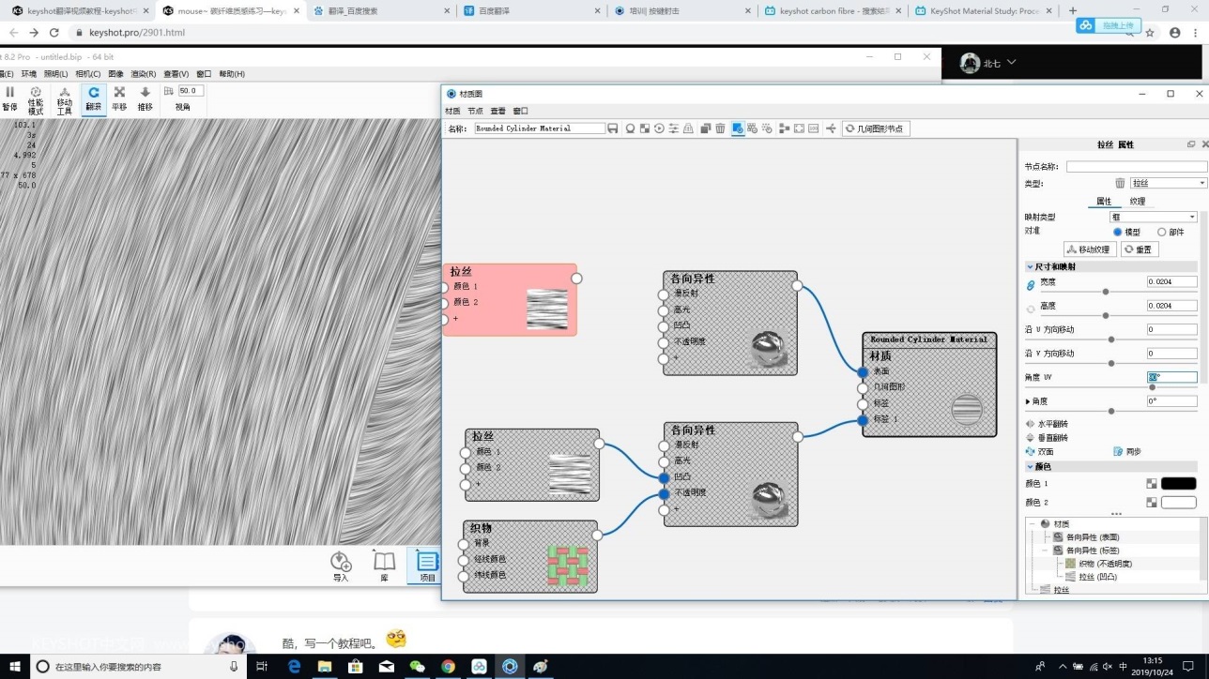This screenshot has height=679, width=1209.
Task: Click the 暂停 pause tool in KeyShot
Action: pyautogui.click(x=9, y=98)
